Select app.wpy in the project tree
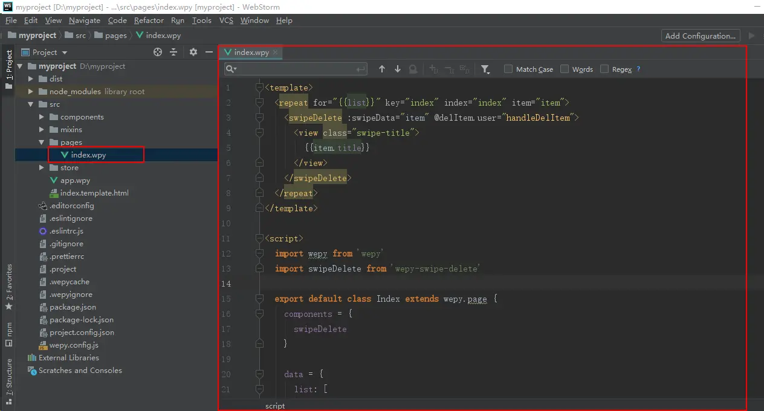The width and height of the screenshot is (764, 411). (75, 180)
